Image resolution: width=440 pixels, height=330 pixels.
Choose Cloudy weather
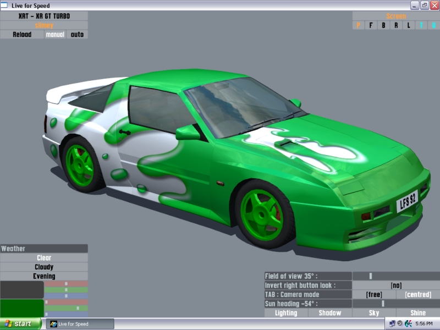(44, 267)
